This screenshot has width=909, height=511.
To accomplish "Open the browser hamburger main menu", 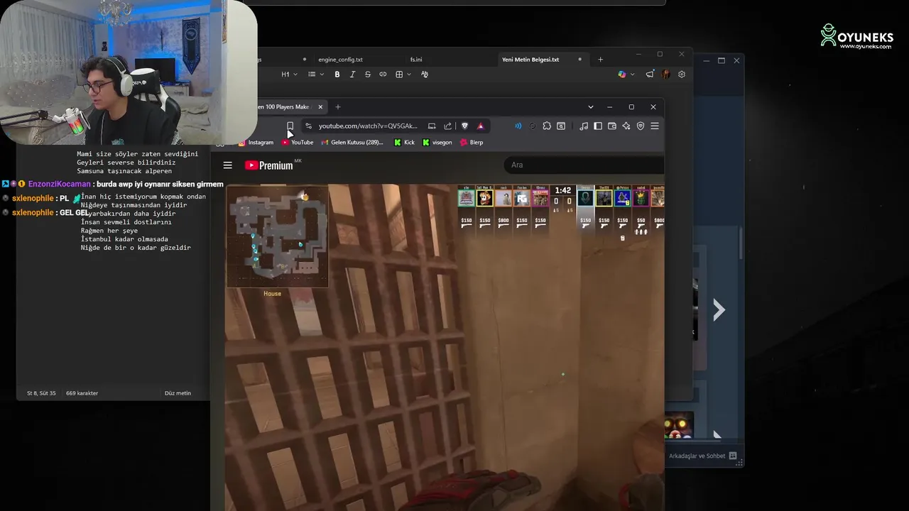I will pyautogui.click(x=655, y=126).
